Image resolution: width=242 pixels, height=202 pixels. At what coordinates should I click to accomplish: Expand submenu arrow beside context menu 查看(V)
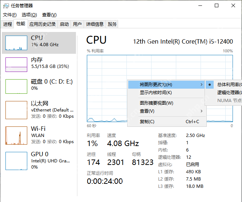(x=201, y=111)
